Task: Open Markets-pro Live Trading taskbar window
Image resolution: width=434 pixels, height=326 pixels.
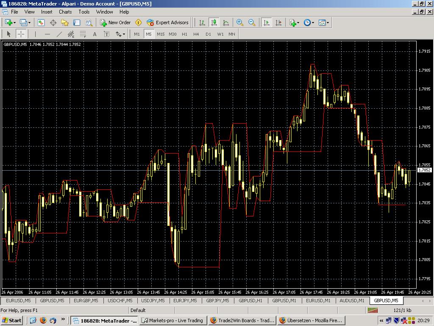Action: pos(173,320)
